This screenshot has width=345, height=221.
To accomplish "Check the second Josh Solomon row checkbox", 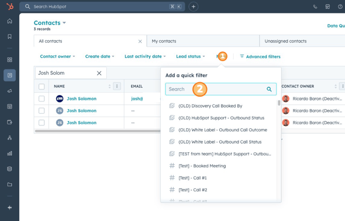I will [x=42, y=111].
